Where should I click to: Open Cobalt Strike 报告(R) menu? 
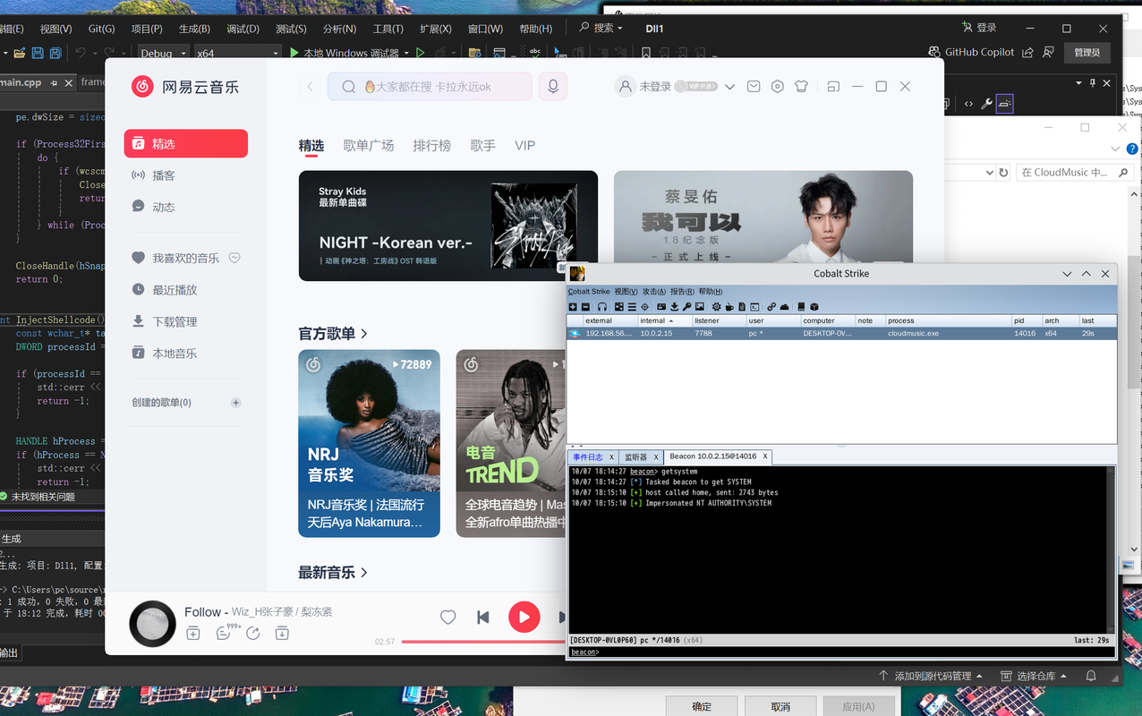(683, 292)
